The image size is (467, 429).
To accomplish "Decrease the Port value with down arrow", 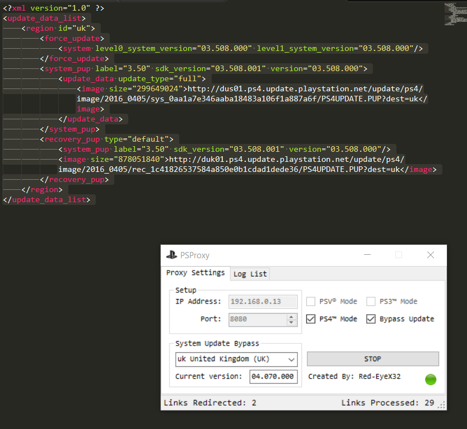I will coord(292,323).
